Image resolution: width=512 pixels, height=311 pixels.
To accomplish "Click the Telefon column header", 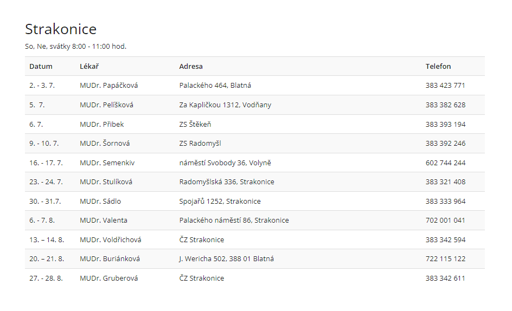I will pyautogui.click(x=438, y=67).
